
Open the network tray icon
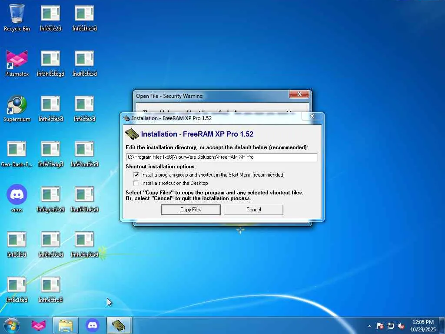(x=391, y=326)
